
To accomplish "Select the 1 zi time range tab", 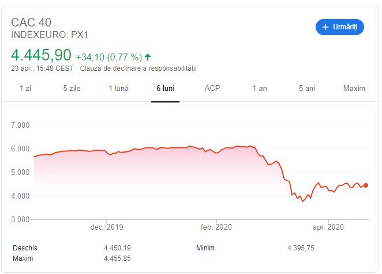I will (25, 88).
